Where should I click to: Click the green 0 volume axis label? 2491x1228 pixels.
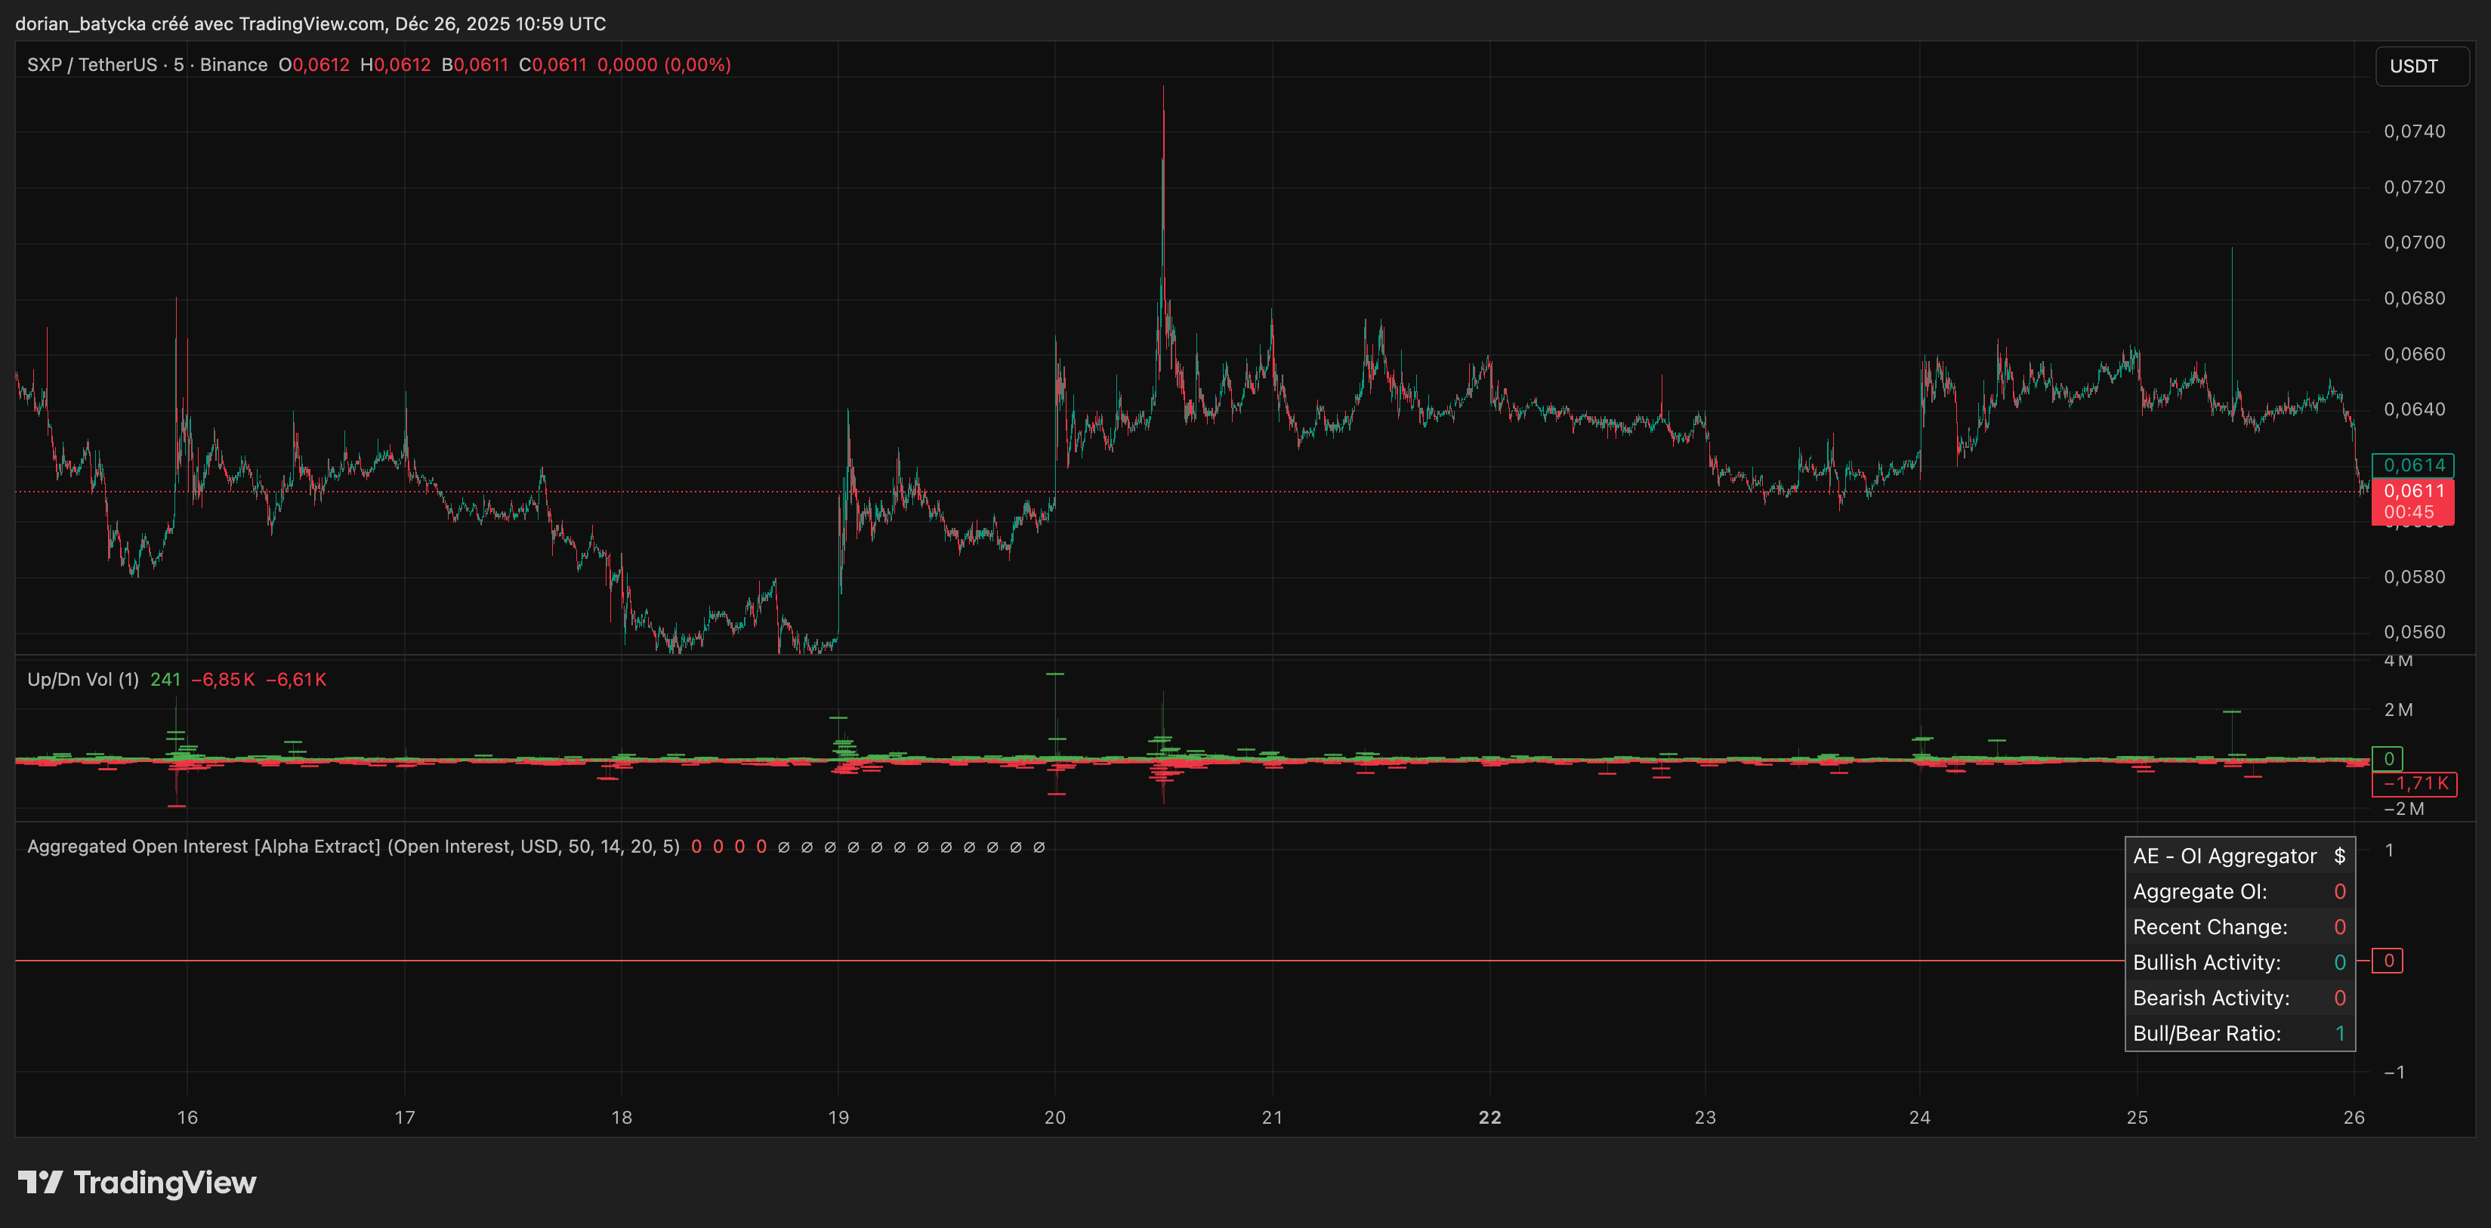click(x=2388, y=759)
